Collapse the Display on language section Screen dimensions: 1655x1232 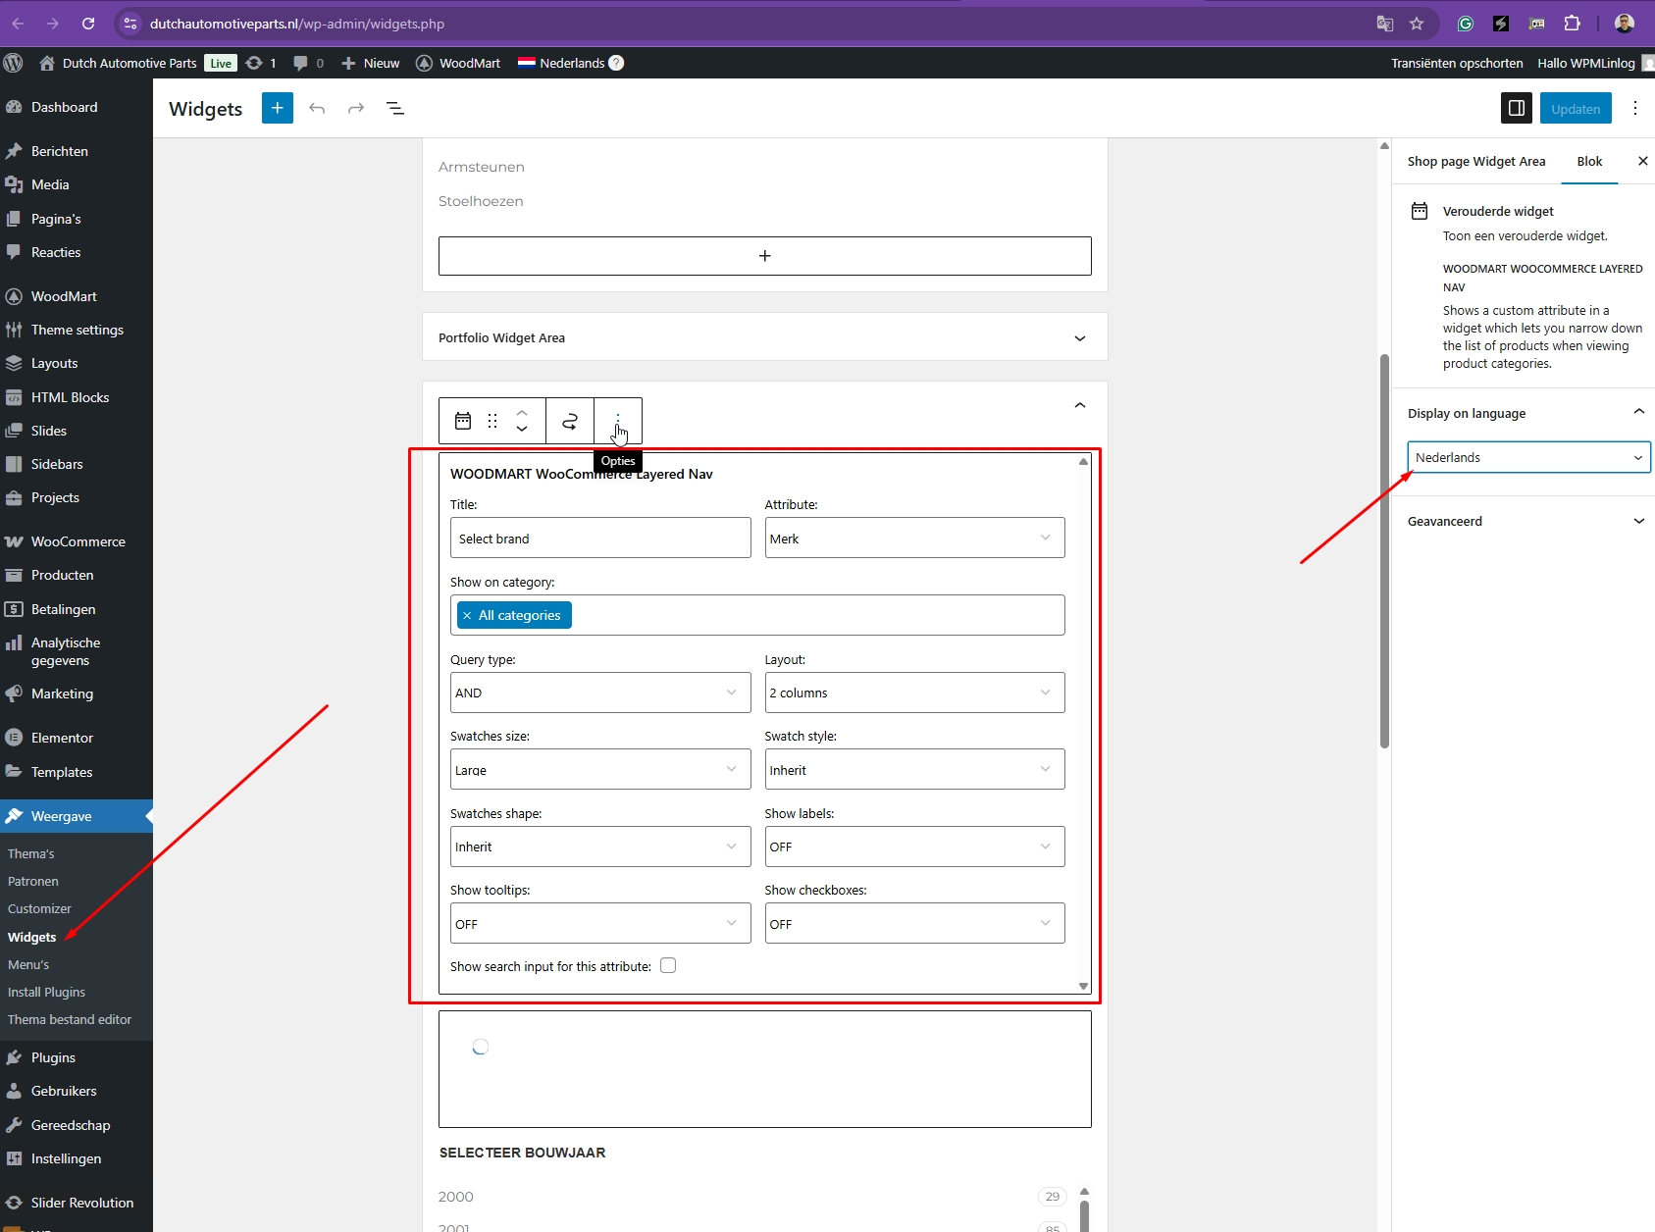1638,413
